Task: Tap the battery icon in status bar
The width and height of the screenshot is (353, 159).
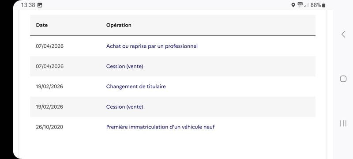Action: pos(323,5)
